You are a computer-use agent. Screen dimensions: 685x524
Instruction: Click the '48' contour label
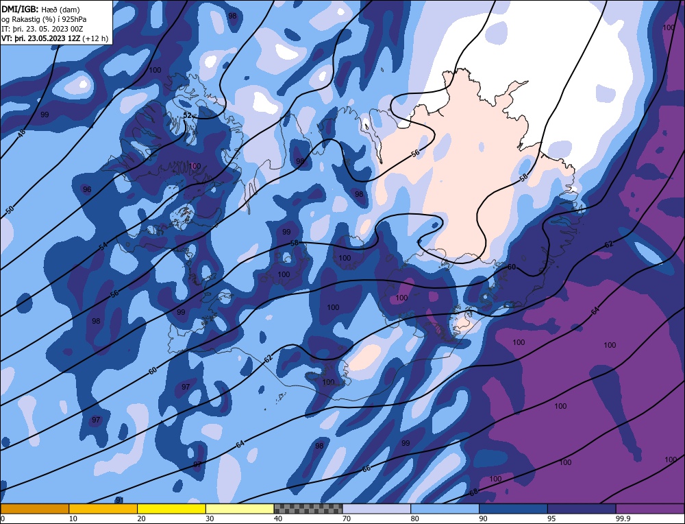pyautogui.click(x=21, y=134)
